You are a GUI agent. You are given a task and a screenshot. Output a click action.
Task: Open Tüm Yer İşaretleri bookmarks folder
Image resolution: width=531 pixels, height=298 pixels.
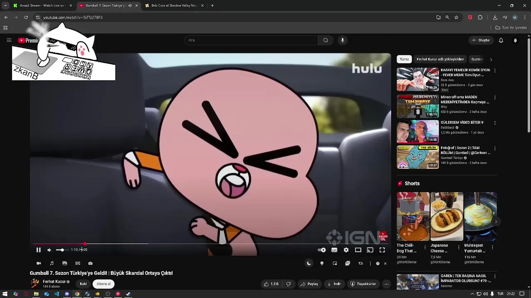coord(511,28)
